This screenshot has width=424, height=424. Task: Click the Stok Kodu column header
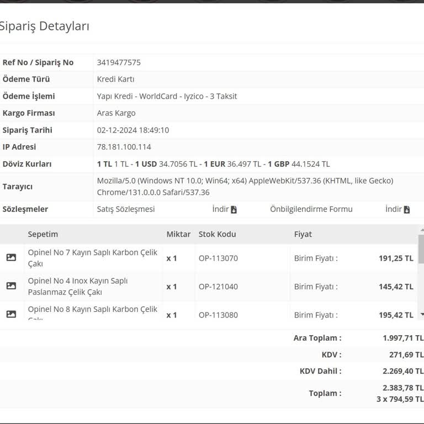(217, 234)
